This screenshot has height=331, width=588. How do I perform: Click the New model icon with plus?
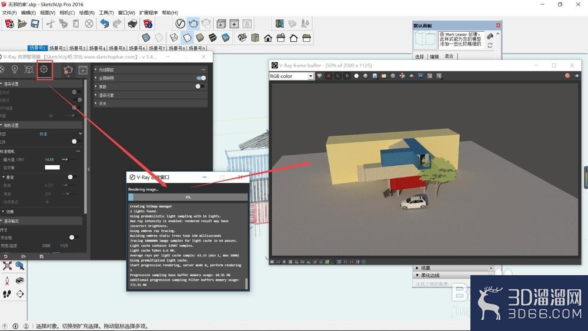[x=9, y=24]
